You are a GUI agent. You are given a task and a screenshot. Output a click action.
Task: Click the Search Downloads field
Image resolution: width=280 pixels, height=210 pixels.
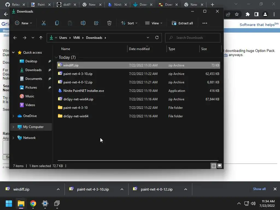pos(193,38)
